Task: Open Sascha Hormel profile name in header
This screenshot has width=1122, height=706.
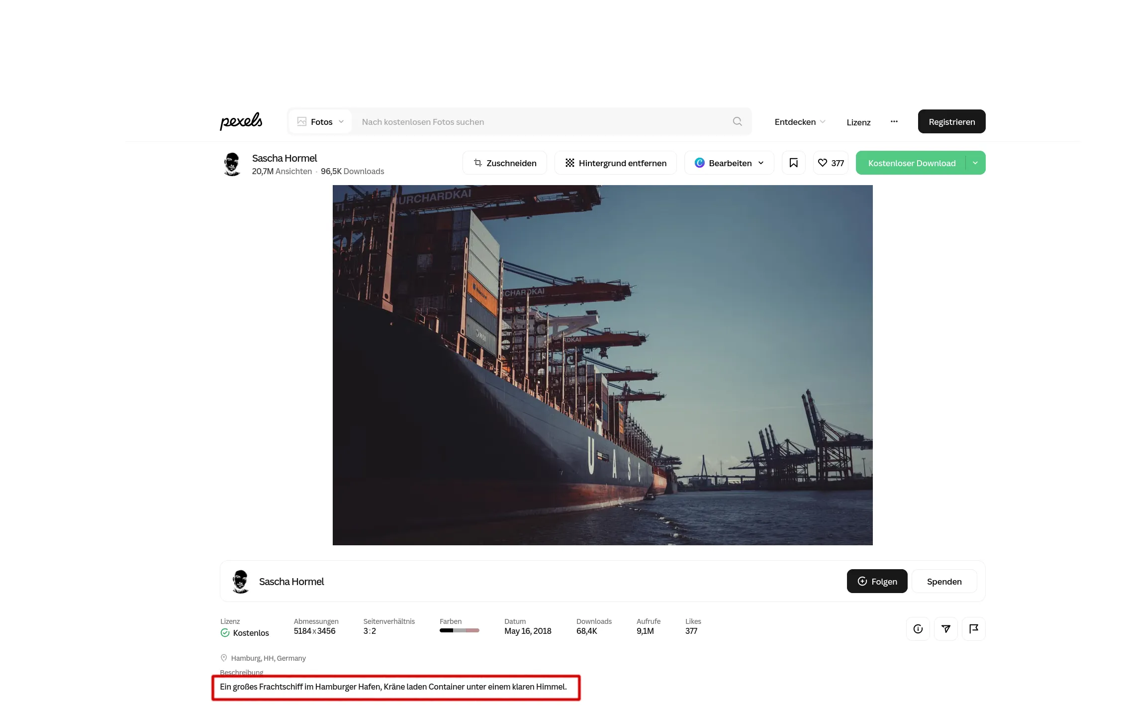Action: pyautogui.click(x=284, y=158)
